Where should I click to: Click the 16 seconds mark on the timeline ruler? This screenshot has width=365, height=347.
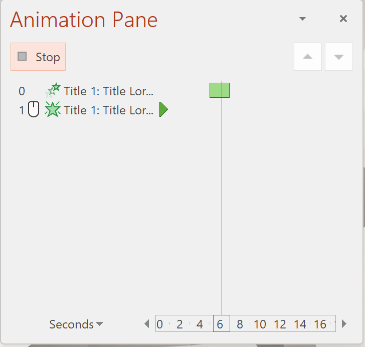320,324
